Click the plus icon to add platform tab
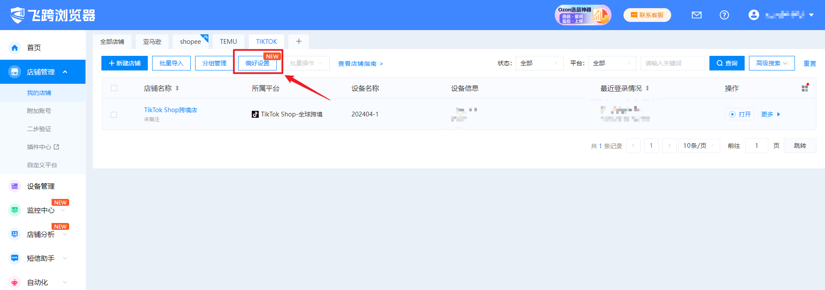 [x=299, y=41]
